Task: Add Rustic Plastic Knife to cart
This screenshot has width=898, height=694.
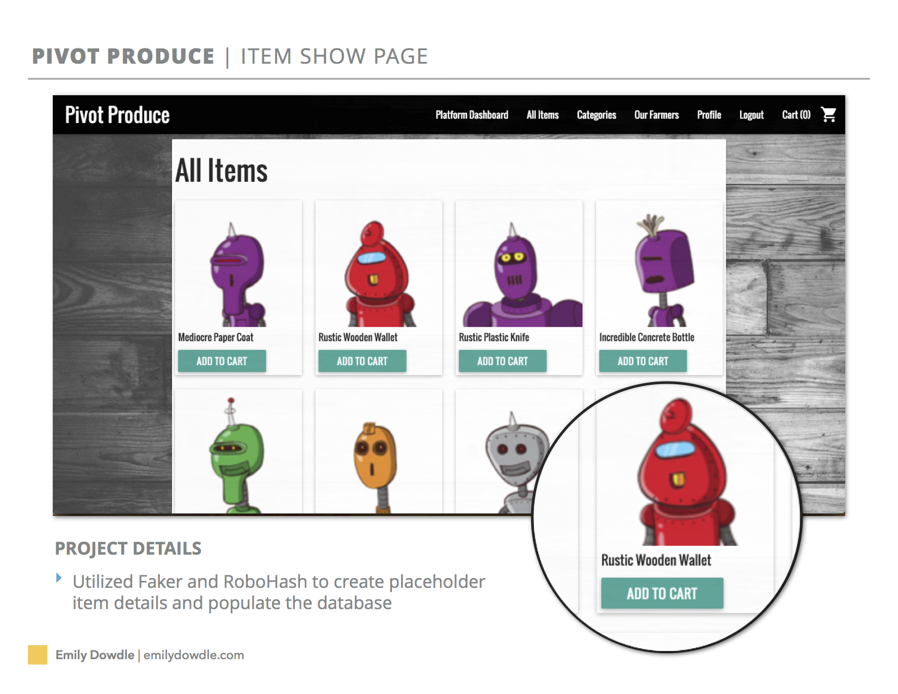Action: point(503,361)
